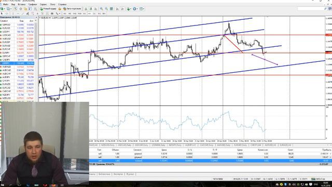The image size is (332, 187).
Task: Toggle the Terminal panel icon
Action: tap(30, 9)
